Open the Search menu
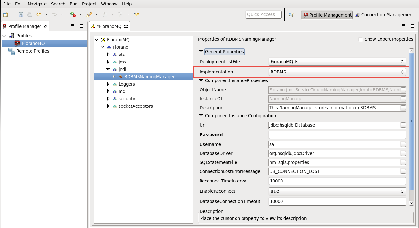 pos(58,4)
